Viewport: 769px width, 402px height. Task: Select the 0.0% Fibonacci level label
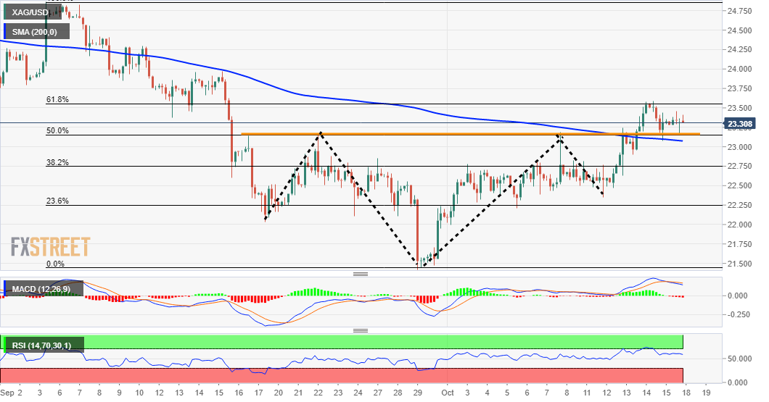click(55, 264)
